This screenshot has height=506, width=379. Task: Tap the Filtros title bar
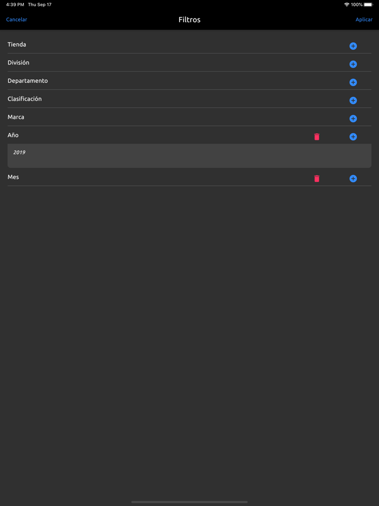pyautogui.click(x=189, y=20)
